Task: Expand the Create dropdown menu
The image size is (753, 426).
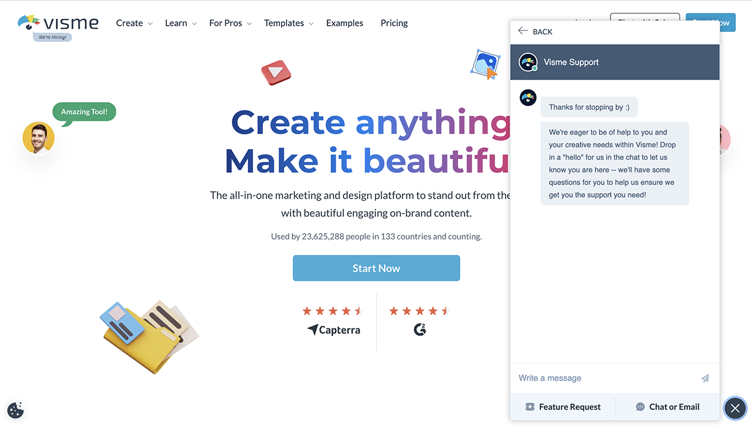Action: [x=134, y=23]
